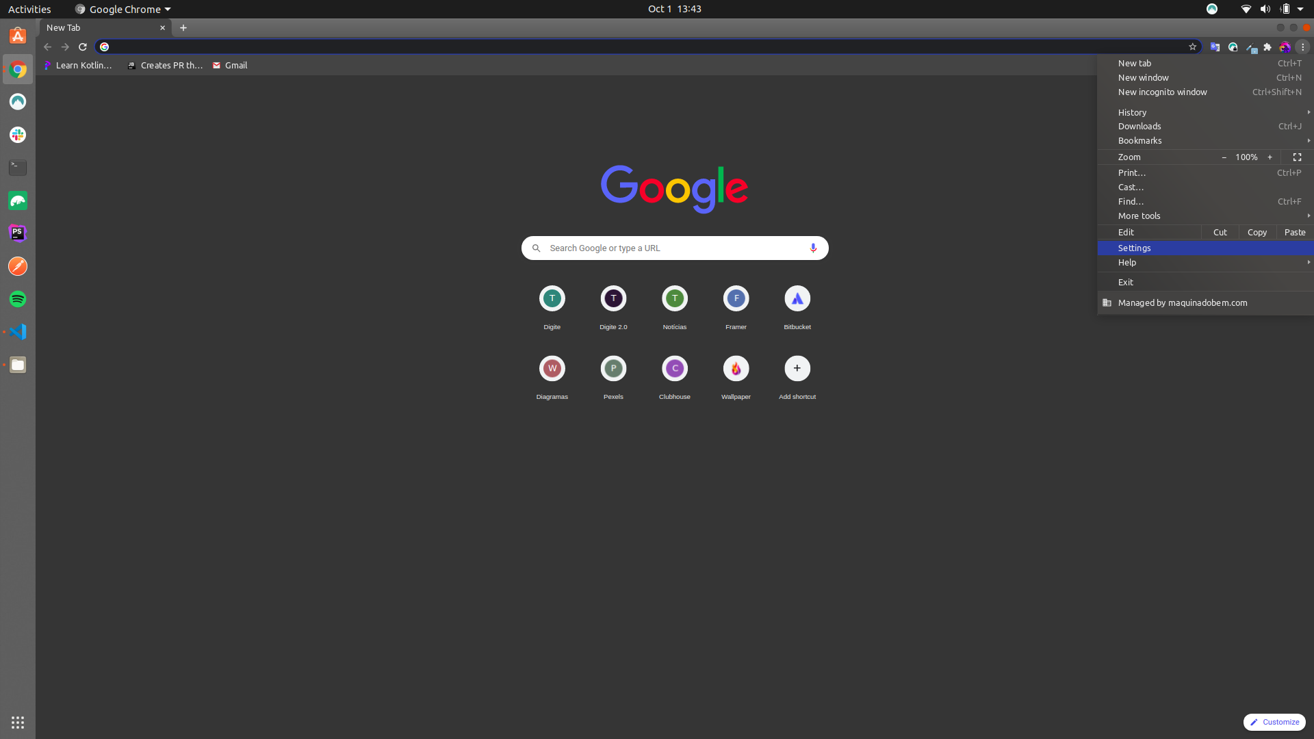Click the Spotify icon in the dock
Viewport: 1314px width, 739px height.
[17, 298]
